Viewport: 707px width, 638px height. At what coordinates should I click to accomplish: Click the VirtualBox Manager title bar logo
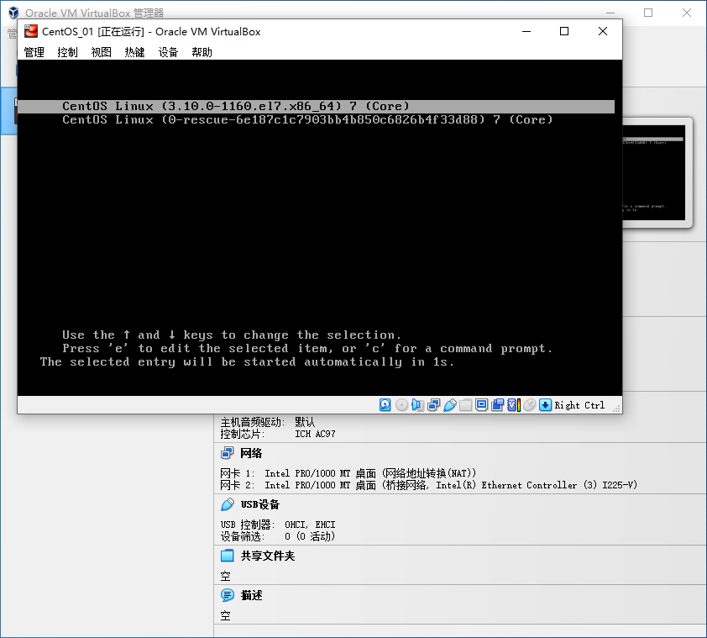(x=14, y=13)
